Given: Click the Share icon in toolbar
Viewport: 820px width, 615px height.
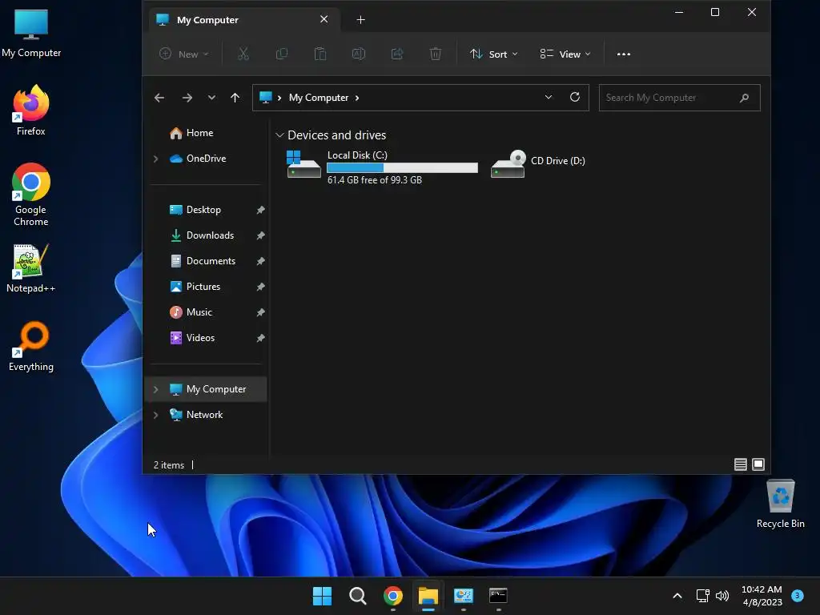Looking at the screenshot, I should pos(397,54).
